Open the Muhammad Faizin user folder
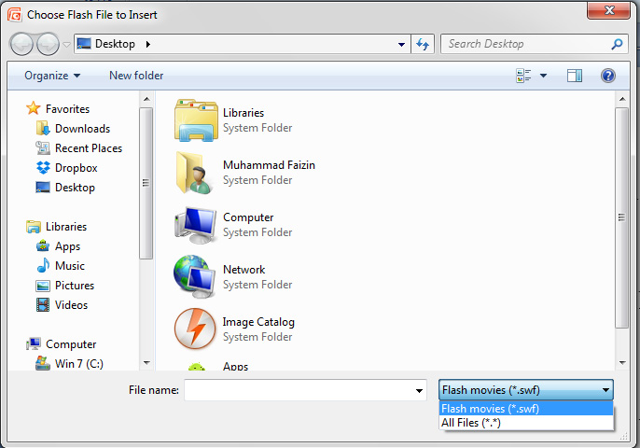 click(195, 172)
